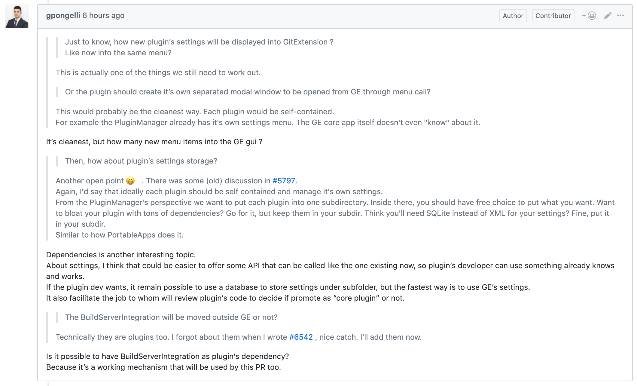Open issue link #6542

[301, 337]
